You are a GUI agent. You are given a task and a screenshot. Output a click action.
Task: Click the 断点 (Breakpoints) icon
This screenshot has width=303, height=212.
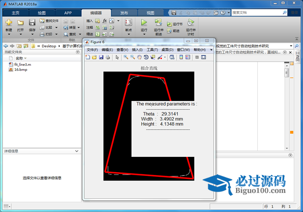[x=128, y=22]
